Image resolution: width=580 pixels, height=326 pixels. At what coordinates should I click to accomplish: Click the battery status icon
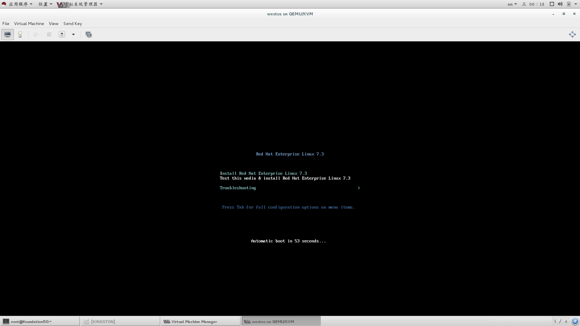click(569, 4)
